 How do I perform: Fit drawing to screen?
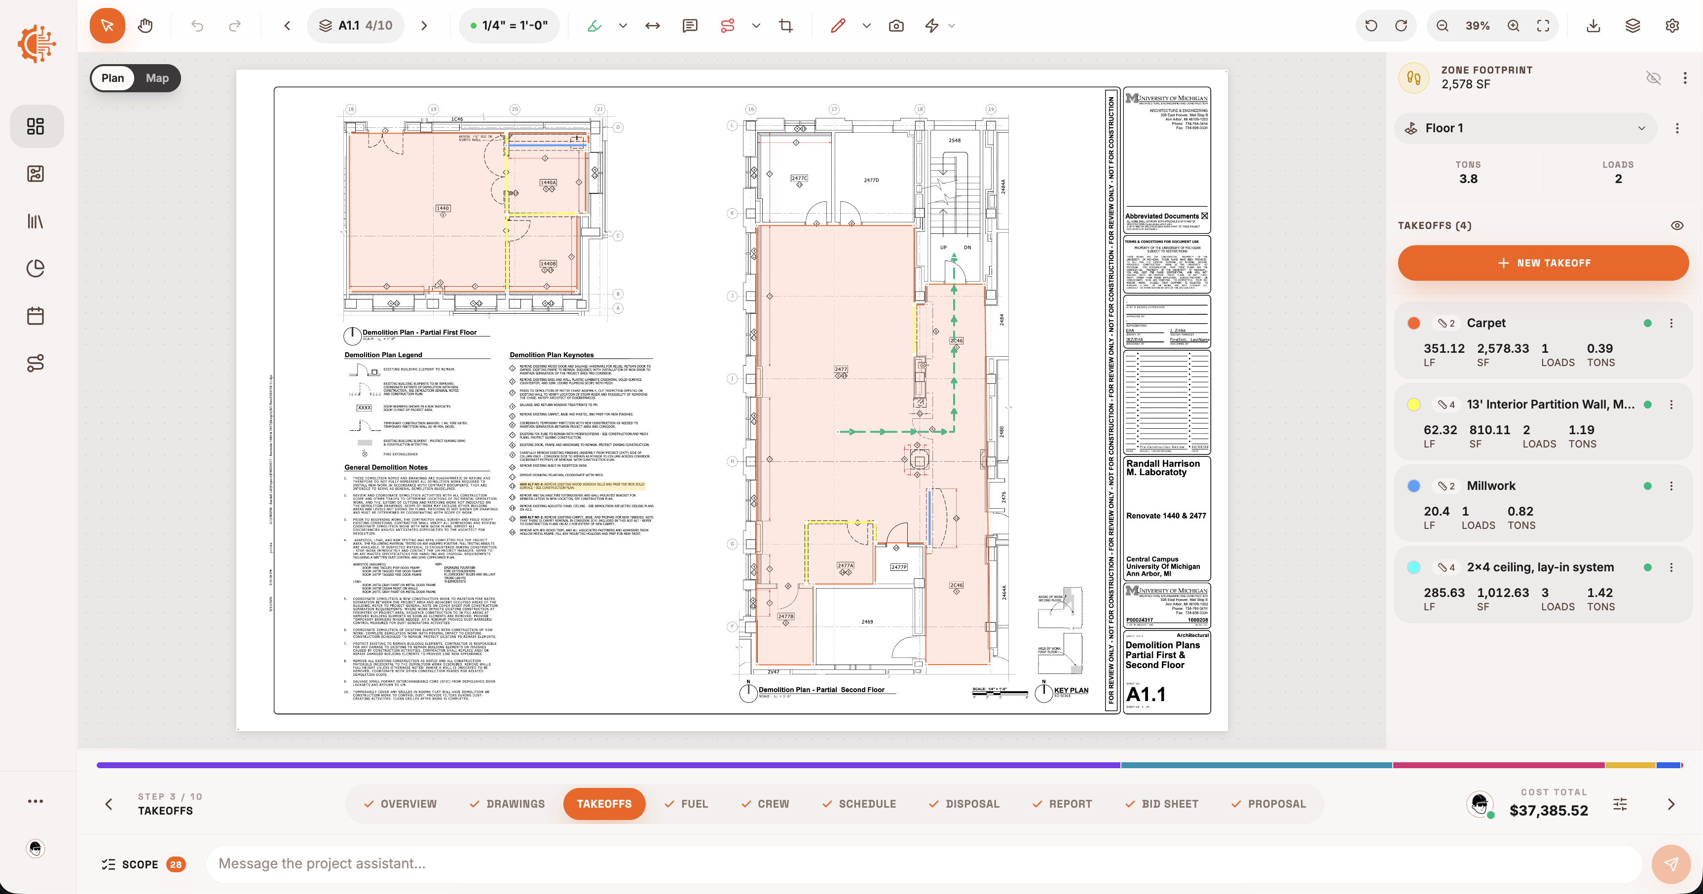1543,26
